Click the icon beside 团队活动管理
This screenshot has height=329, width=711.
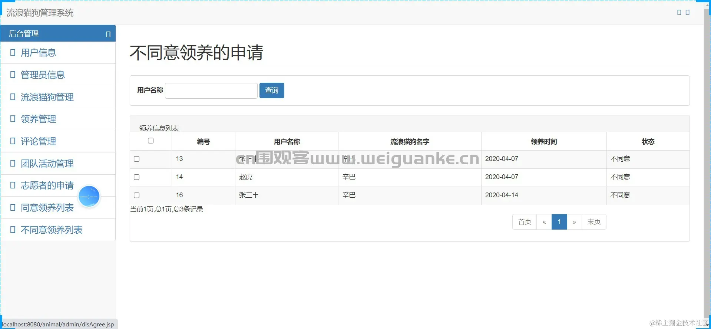[x=13, y=163]
